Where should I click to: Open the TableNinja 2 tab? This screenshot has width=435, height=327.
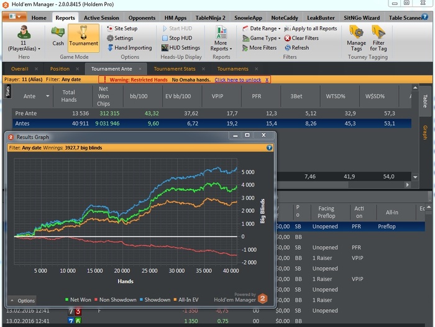pos(210,18)
